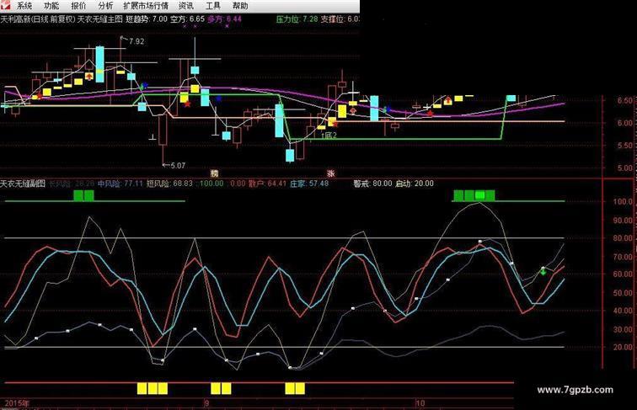The width and height of the screenshot is (637, 410).
Task: Click the 6.50 price axis label
Action: point(624,100)
